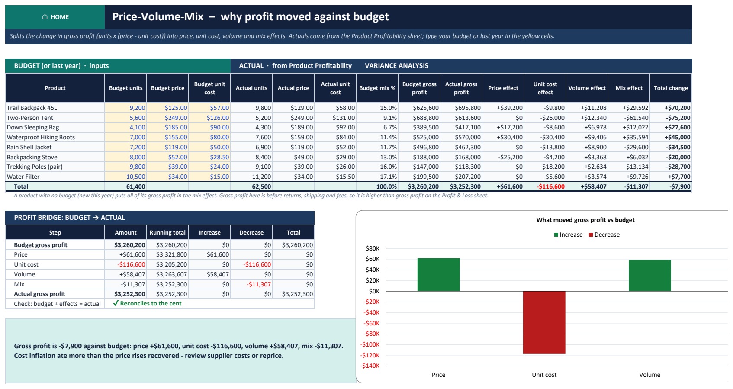This screenshot has width=733, height=389.
Task: Click the Backpacking Stove price effect -$25,200
Action: [503, 157]
